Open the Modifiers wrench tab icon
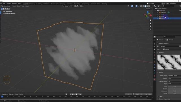Viewport: 181px width, 102px height. point(154,65)
